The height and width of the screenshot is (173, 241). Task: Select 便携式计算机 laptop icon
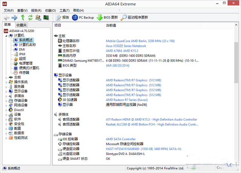tap(16, 68)
